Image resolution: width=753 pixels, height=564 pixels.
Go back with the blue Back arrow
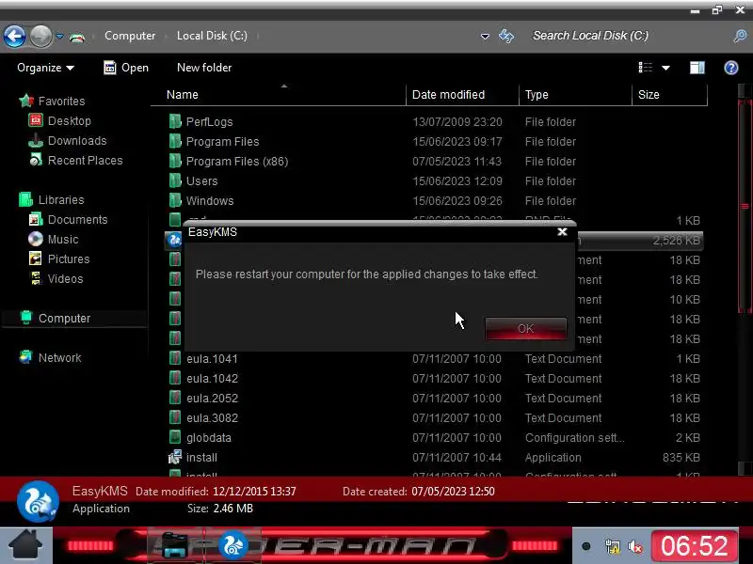(x=14, y=36)
